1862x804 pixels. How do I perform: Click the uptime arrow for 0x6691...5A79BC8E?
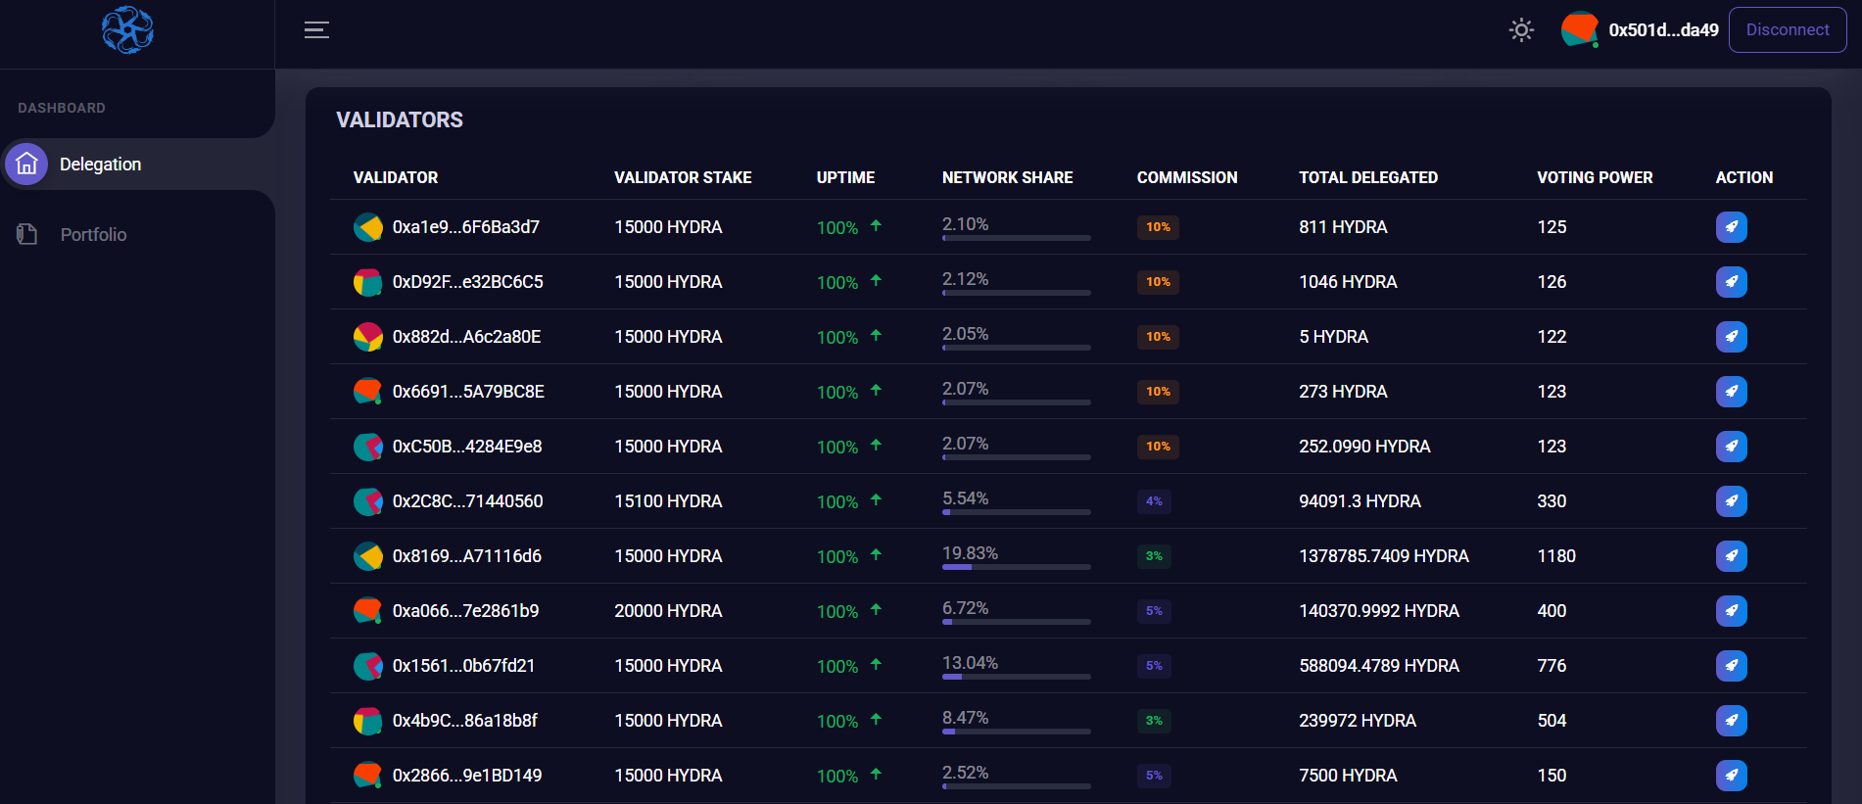click(876, 390)
